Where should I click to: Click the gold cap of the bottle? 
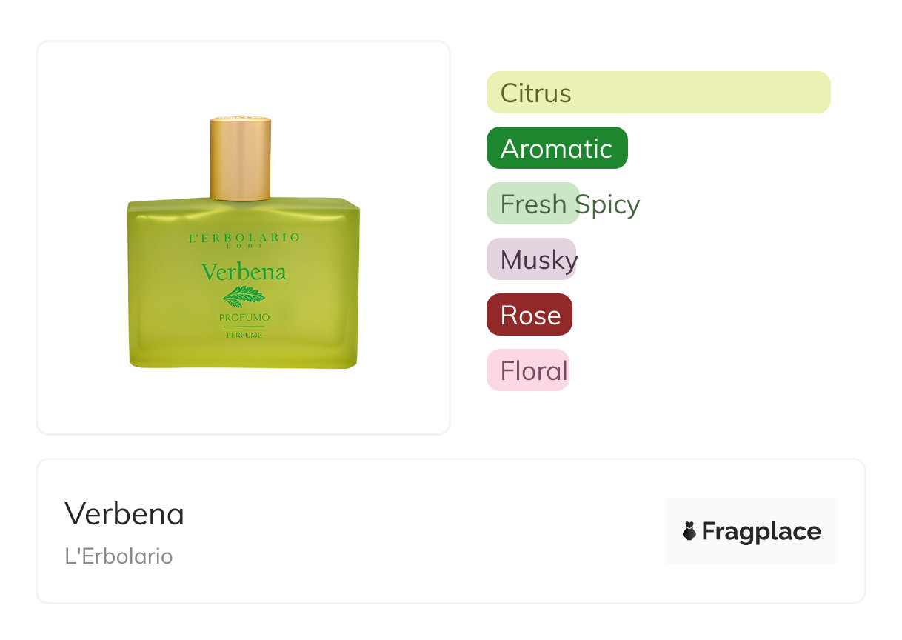[240, 159]
